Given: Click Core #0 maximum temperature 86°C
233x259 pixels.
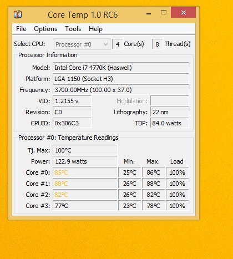Looking at the screenshot, I should coord(153,172).
